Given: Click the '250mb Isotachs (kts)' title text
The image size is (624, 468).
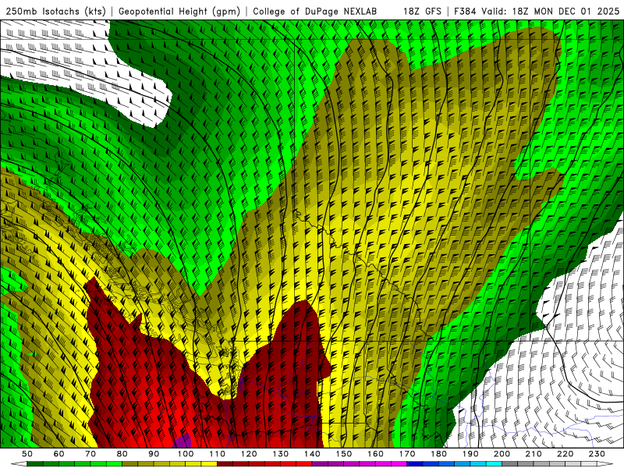Looking at the screenshot, I should (55, 11).
